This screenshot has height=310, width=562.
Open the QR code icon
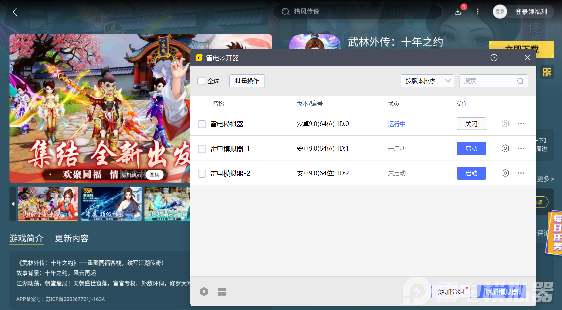547,72
